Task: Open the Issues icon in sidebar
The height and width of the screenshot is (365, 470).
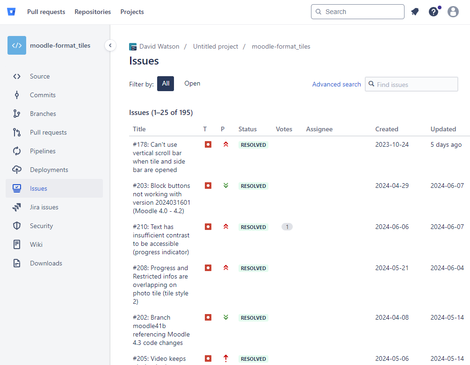Action: [x=17, y=188]
